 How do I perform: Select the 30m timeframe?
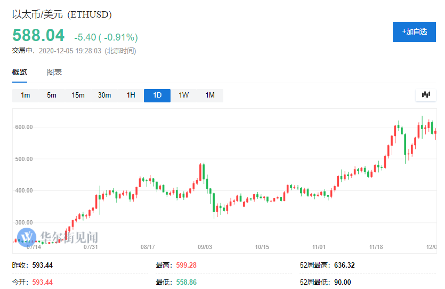(104, 95)
